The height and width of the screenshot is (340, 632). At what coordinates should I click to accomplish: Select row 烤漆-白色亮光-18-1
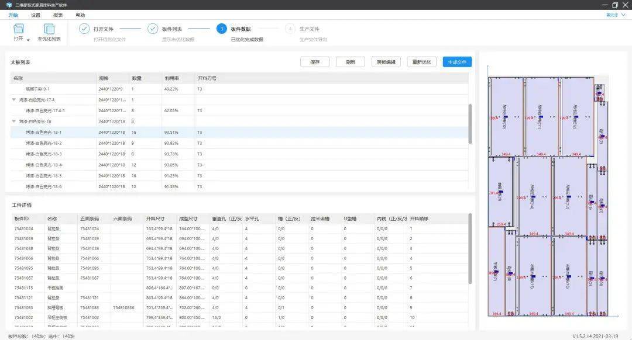(x=239, y=133)
